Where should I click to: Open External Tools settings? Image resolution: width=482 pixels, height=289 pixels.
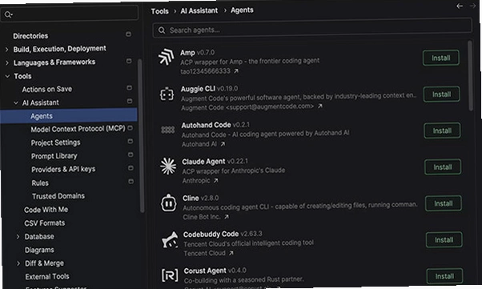pos(47,277)
